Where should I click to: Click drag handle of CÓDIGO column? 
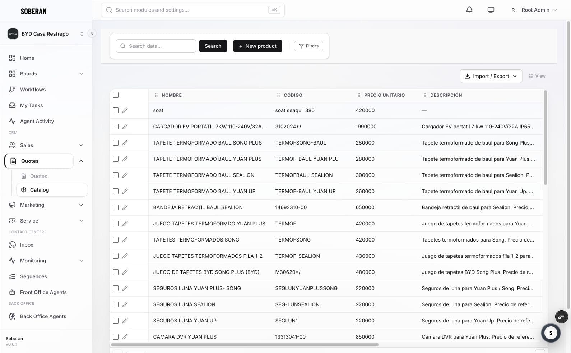278,95
